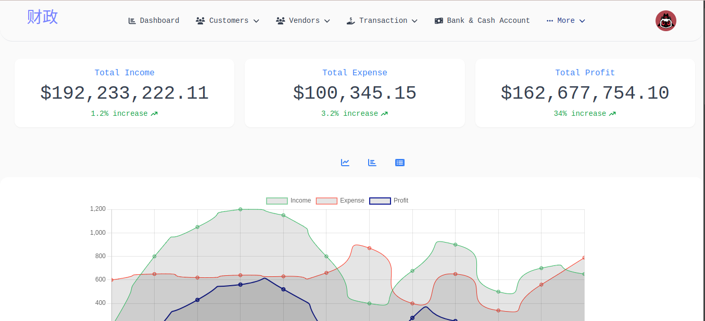Click the Transaction hand-with-dollar icon
The height and width of the screenshot is (321, 705).
click(351, 21)
